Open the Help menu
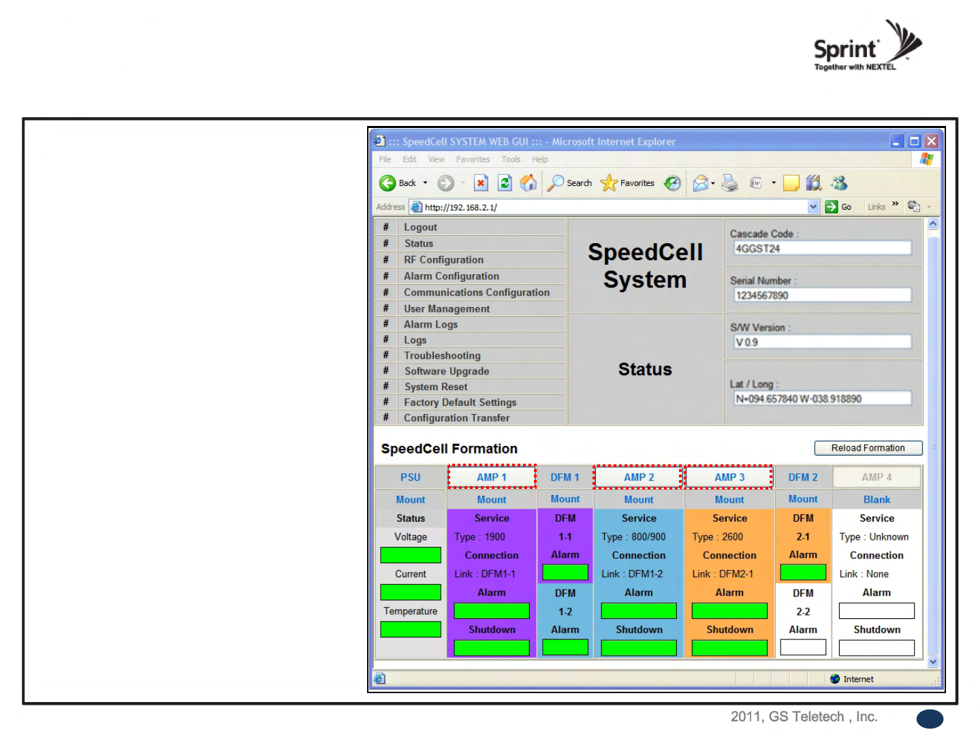The width and height of the screenshot is (978, 734). [540, 159]
